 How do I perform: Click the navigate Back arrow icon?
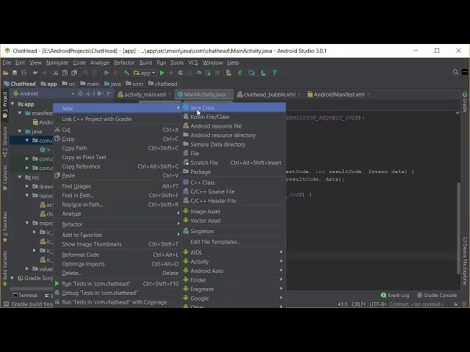pyautogui.click(x=106, y=73)
